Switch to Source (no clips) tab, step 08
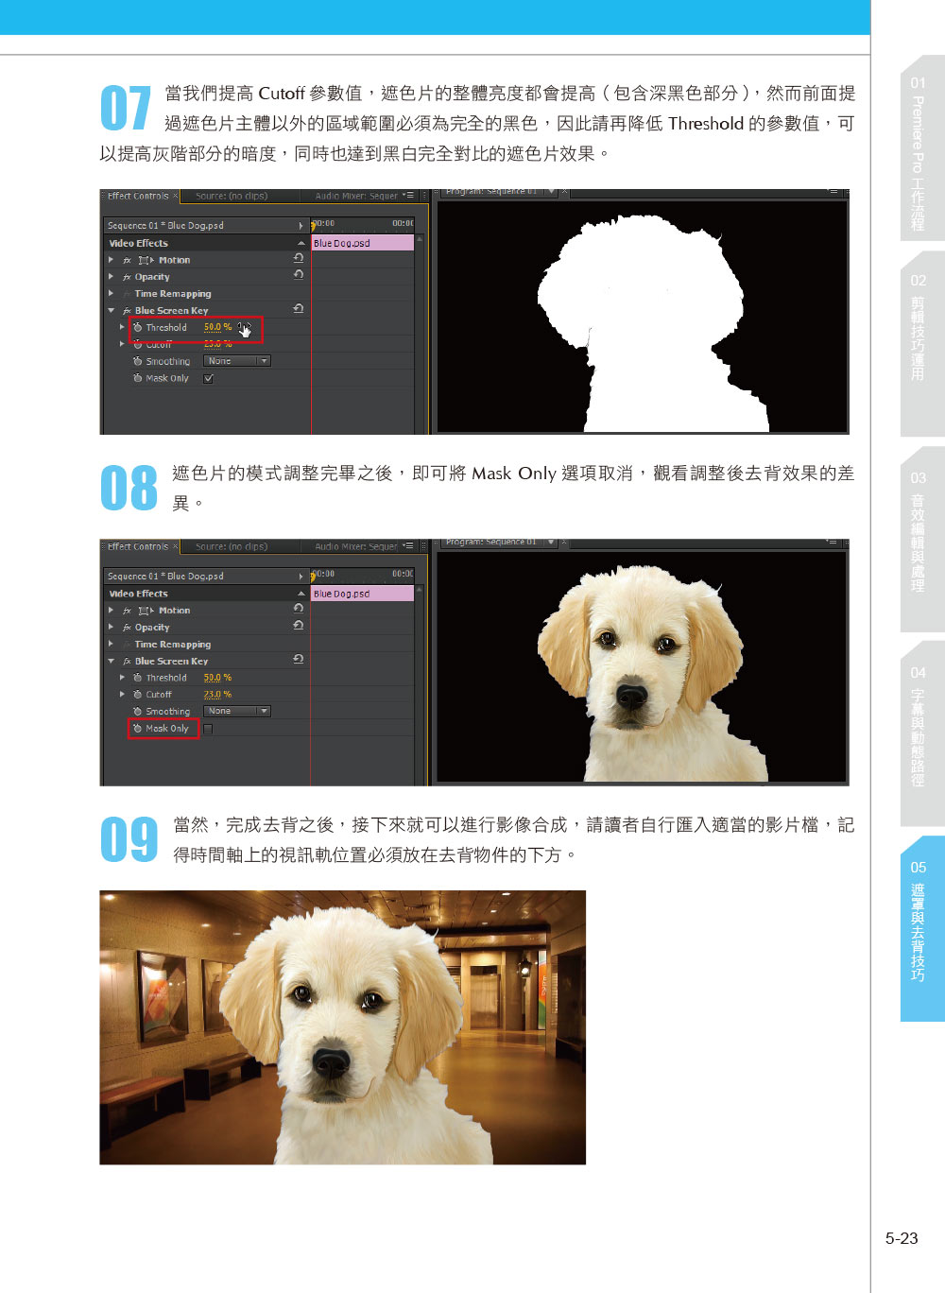This screenshot has height=1293, width=945. 232,547
